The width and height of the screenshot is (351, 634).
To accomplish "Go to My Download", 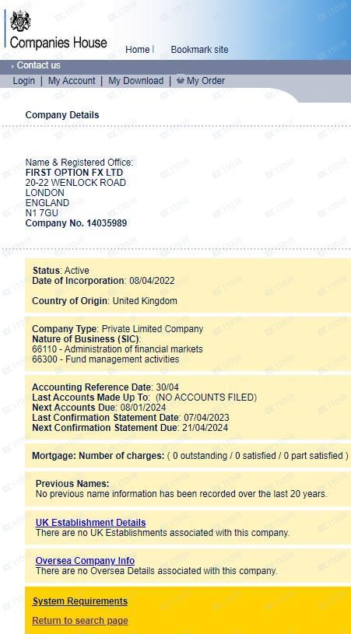I will [136, 80].
